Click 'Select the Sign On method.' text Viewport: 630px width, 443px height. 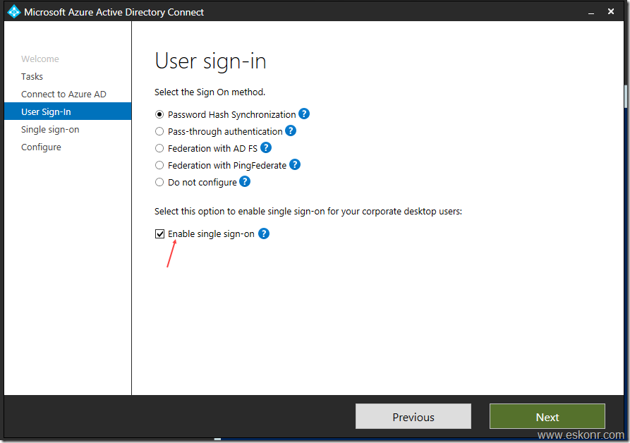pos(210,92)
